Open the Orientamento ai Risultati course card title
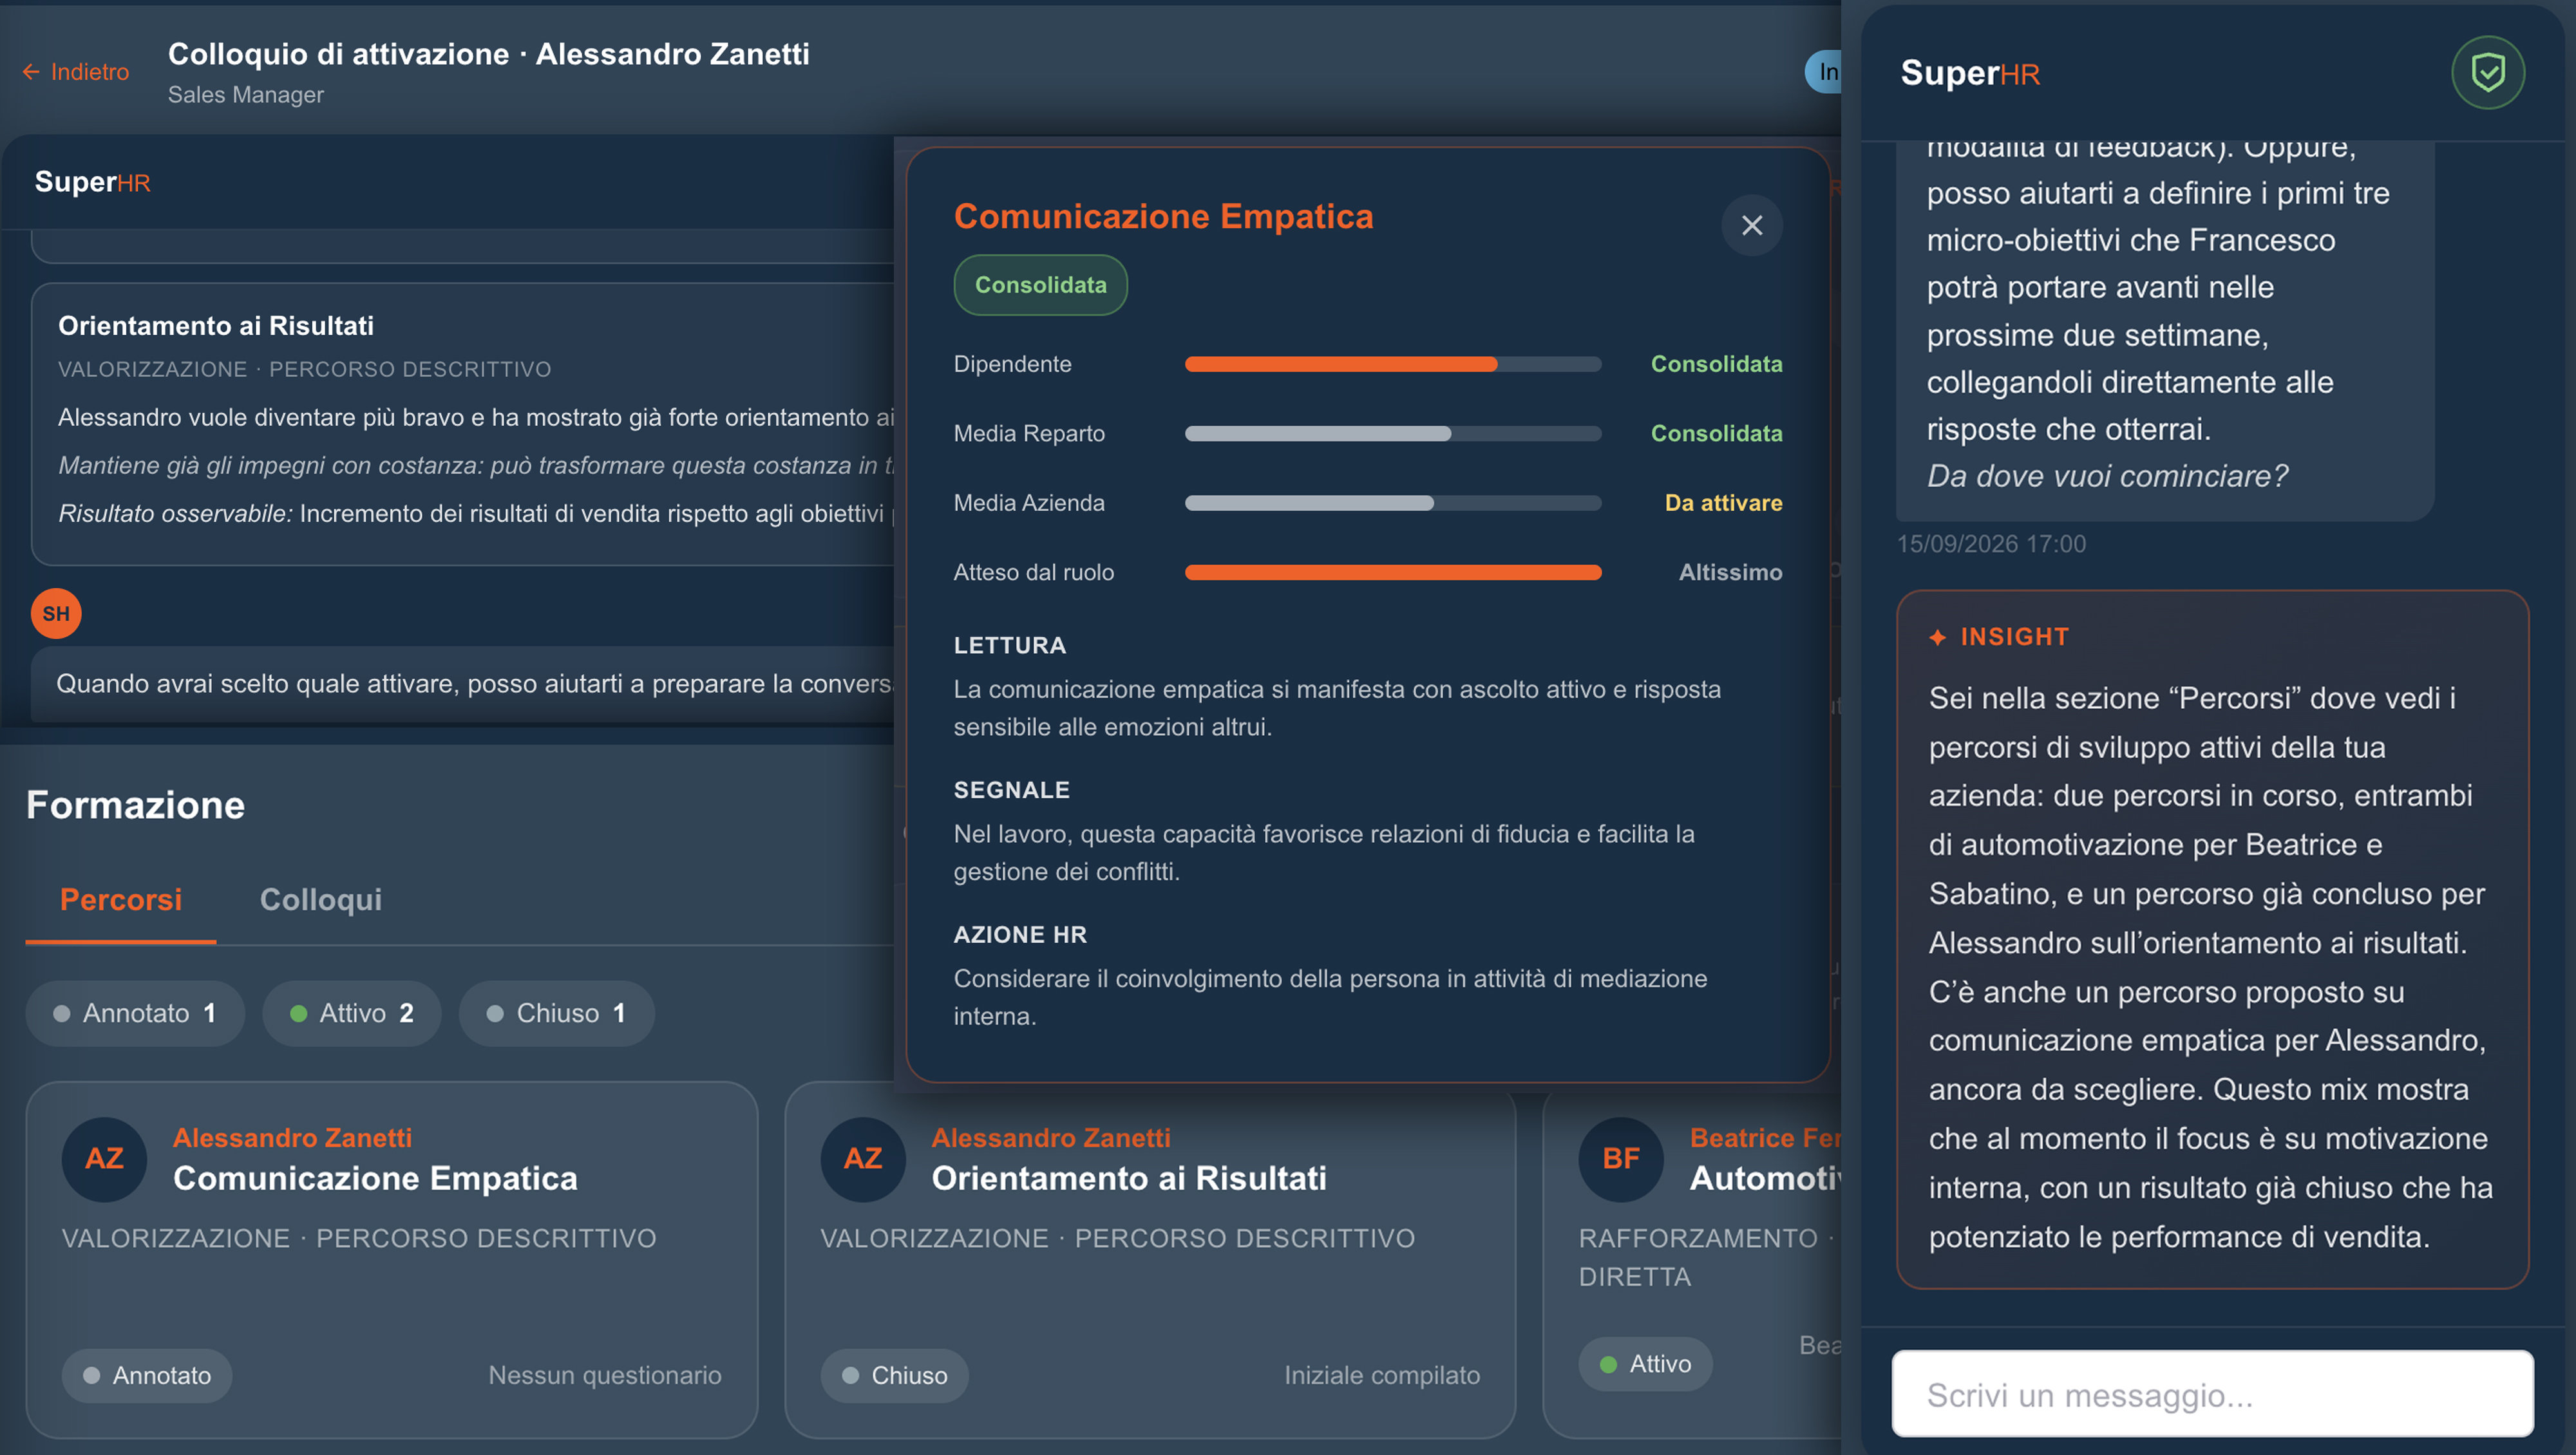Screen dimensions: 2576x1455 pos(1129,1178)
